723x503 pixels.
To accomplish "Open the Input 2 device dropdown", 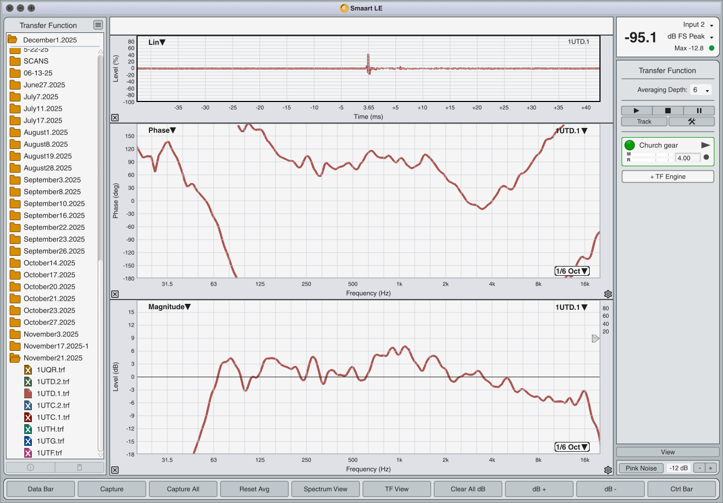I will pyautogui.click(x=698, y=25).
